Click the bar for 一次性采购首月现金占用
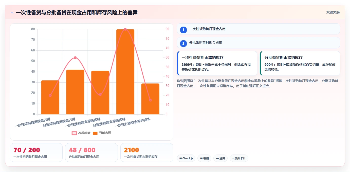 pos(50,97)
